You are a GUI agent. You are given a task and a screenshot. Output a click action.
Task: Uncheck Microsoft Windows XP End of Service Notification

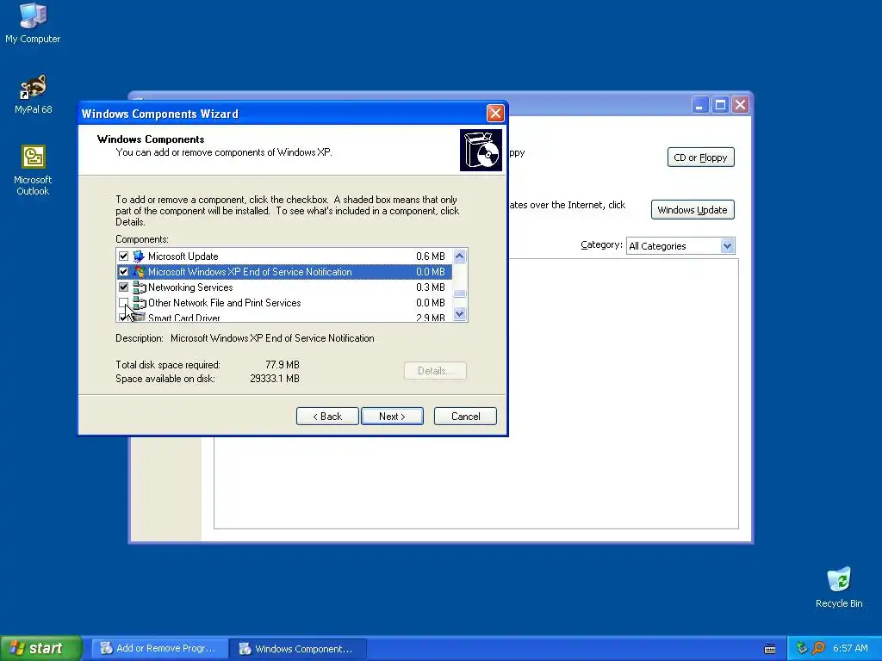[124, 272]
